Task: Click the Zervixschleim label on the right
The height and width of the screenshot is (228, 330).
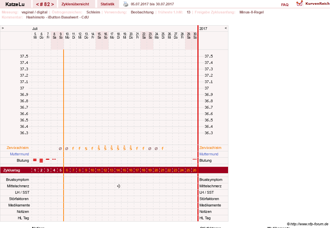Action: (211, 148)
